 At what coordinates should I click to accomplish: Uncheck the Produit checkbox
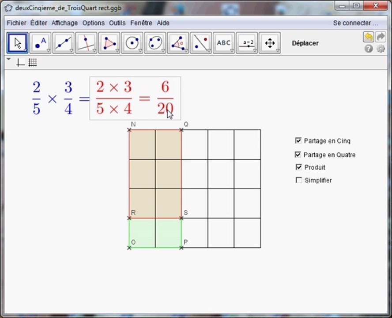click(x=299, y=167)
